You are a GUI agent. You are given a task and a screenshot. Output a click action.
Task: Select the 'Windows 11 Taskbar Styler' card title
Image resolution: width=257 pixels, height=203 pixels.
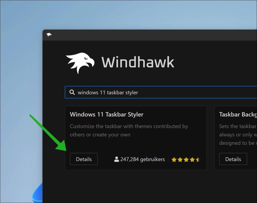(107, 114)
